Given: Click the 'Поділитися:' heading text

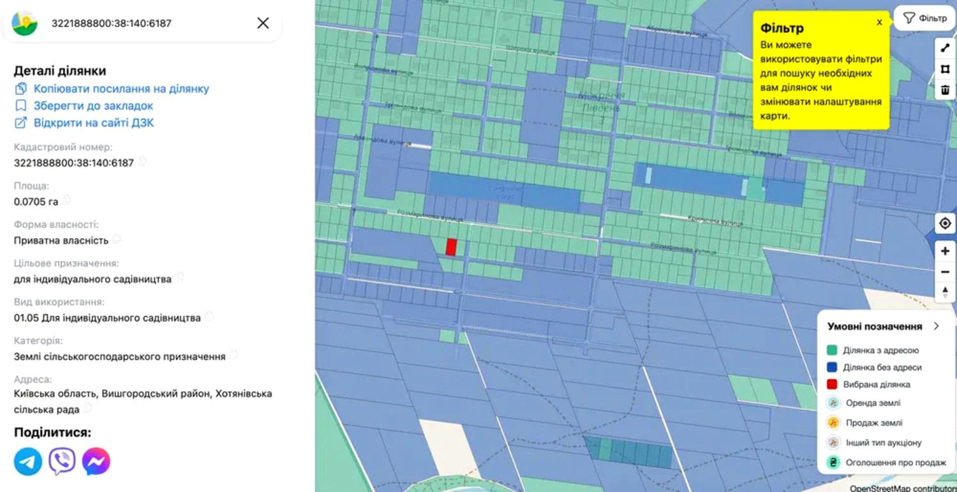Looking at the screenshot, I should (52, 432).
